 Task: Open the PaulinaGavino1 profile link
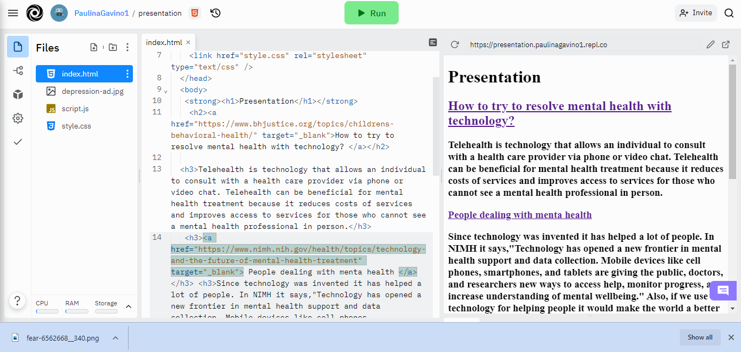pos(101,13)
